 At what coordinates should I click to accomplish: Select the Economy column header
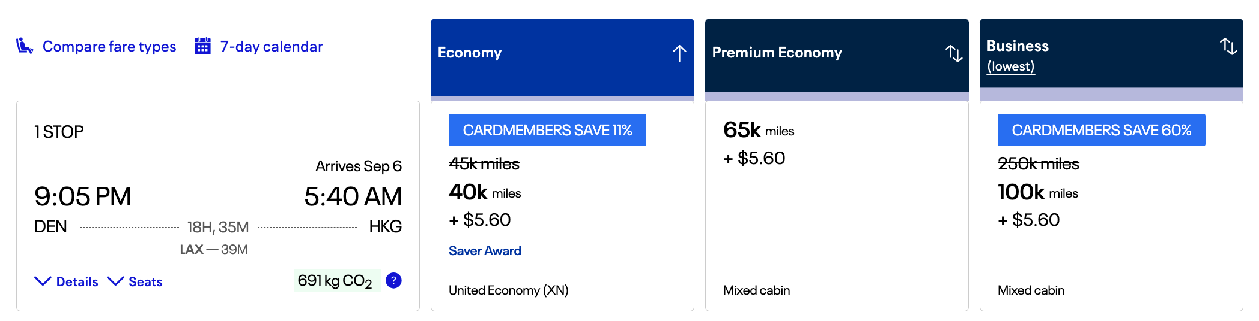470,53
